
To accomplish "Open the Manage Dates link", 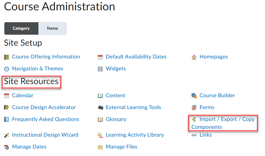I will point(29,147).
